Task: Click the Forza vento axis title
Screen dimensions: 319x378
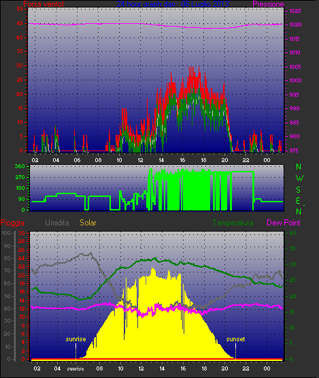Action: click(44, 4)
